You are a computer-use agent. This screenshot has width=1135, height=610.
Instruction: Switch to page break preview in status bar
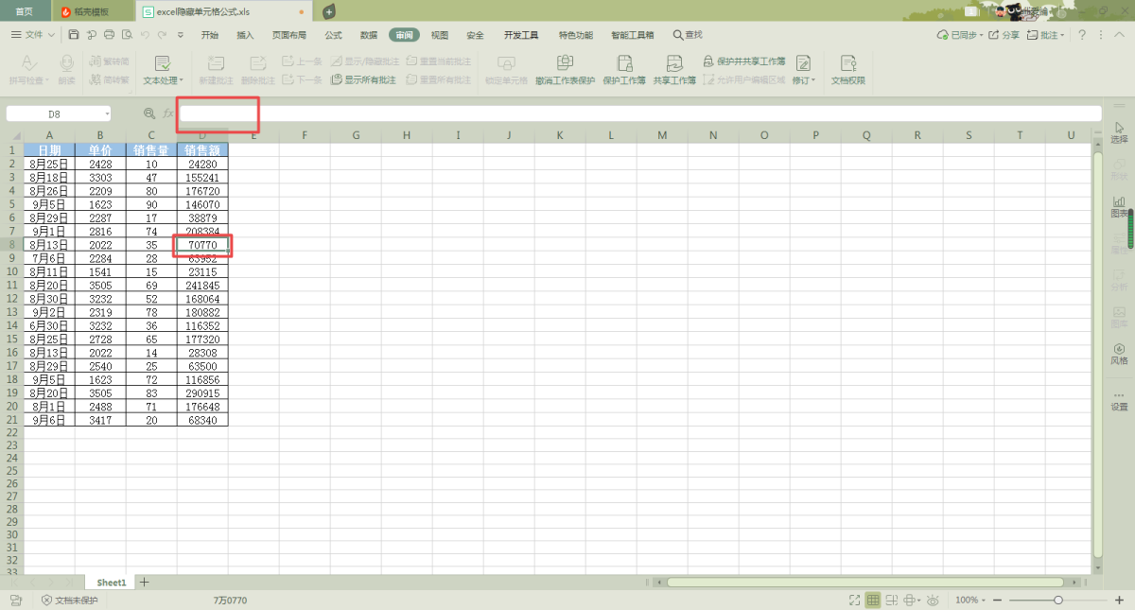[x=893, y=600]
